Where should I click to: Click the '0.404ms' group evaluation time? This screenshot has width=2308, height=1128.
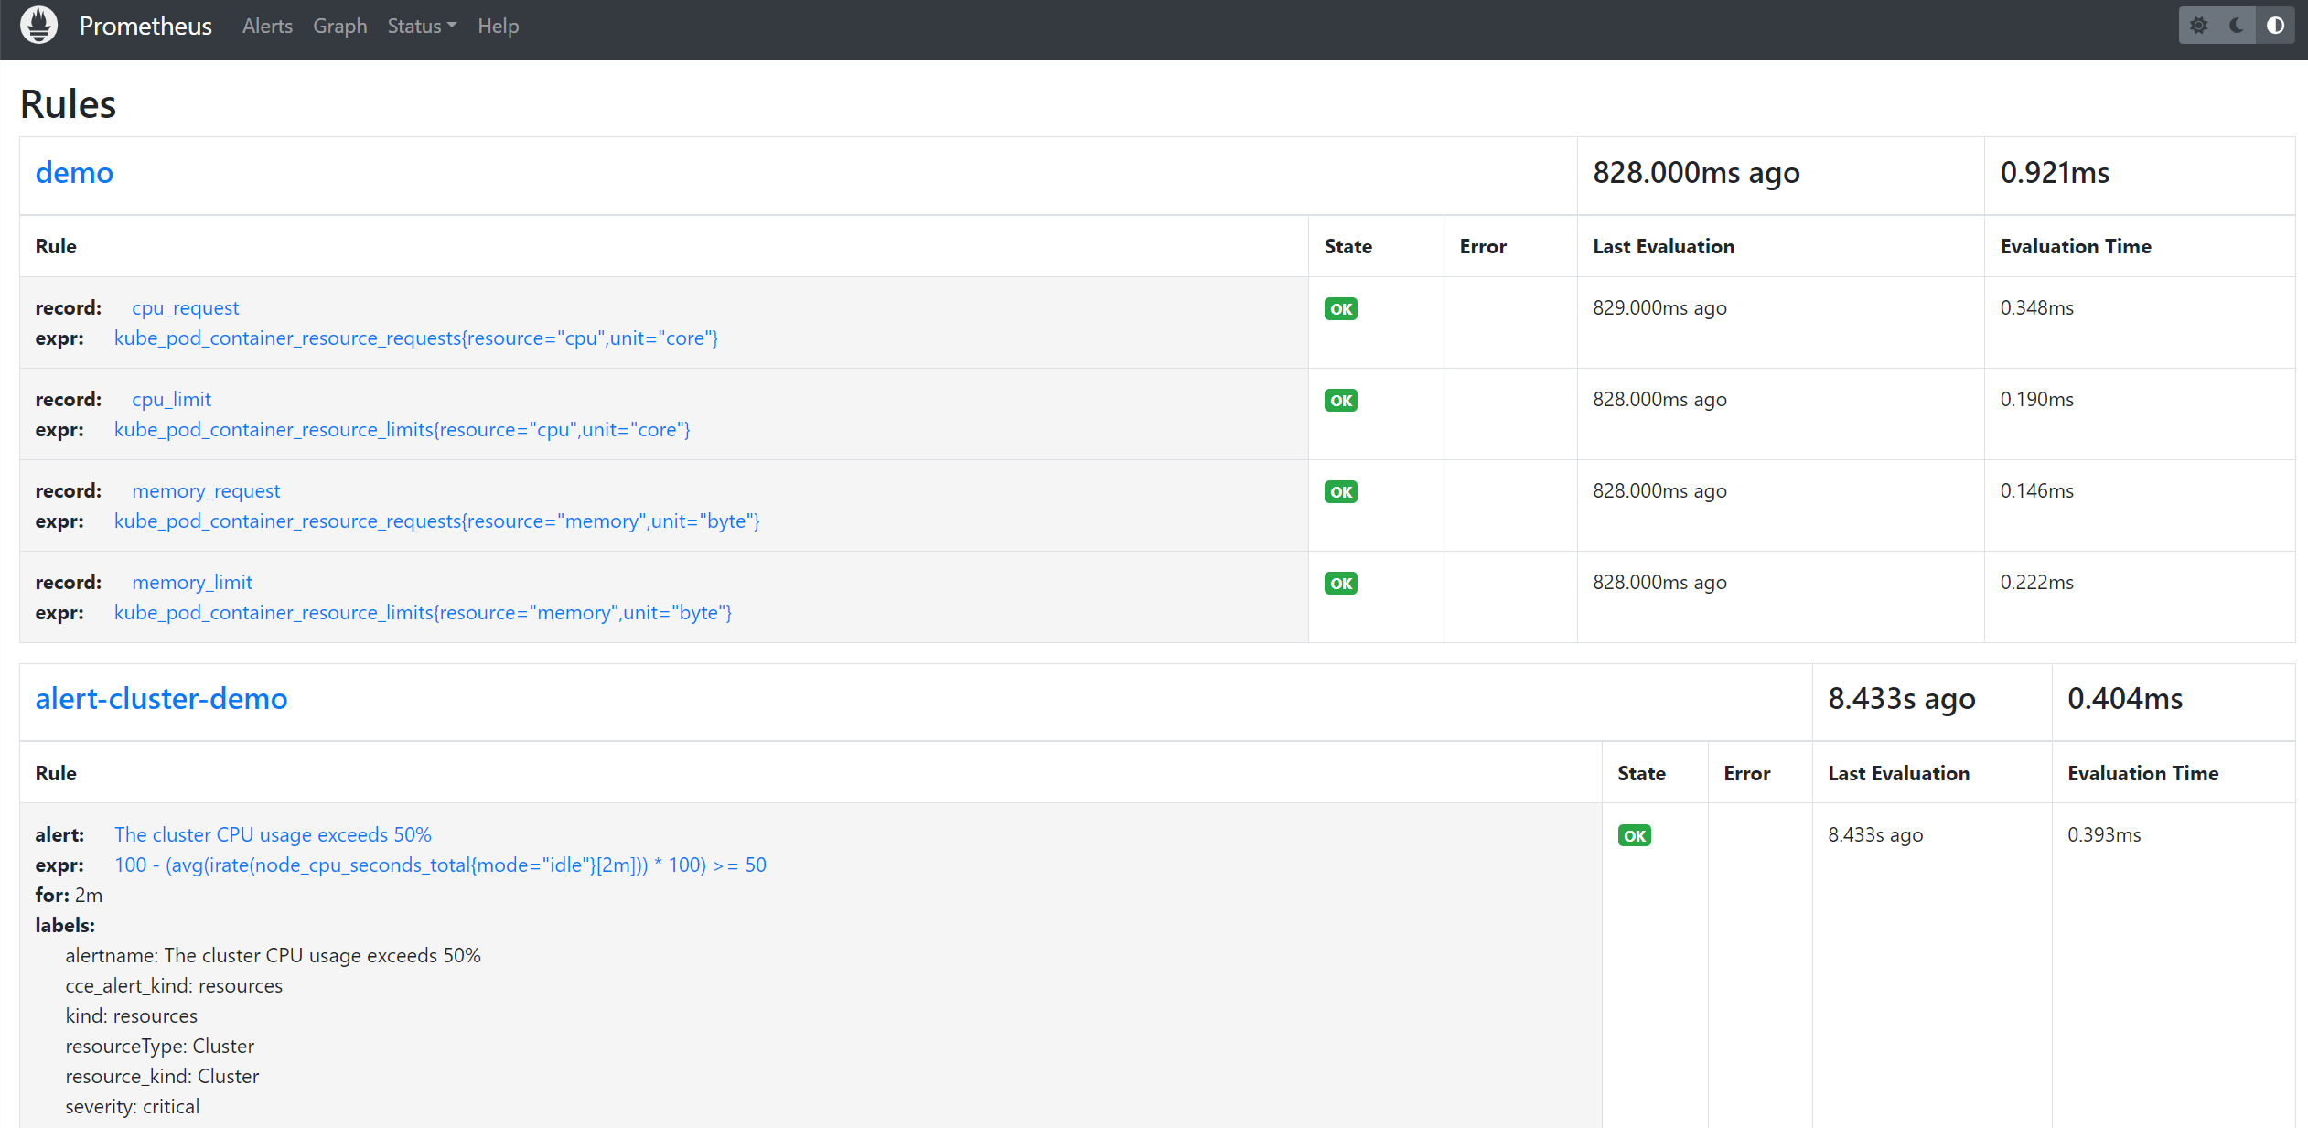(x=2125, y=699)
